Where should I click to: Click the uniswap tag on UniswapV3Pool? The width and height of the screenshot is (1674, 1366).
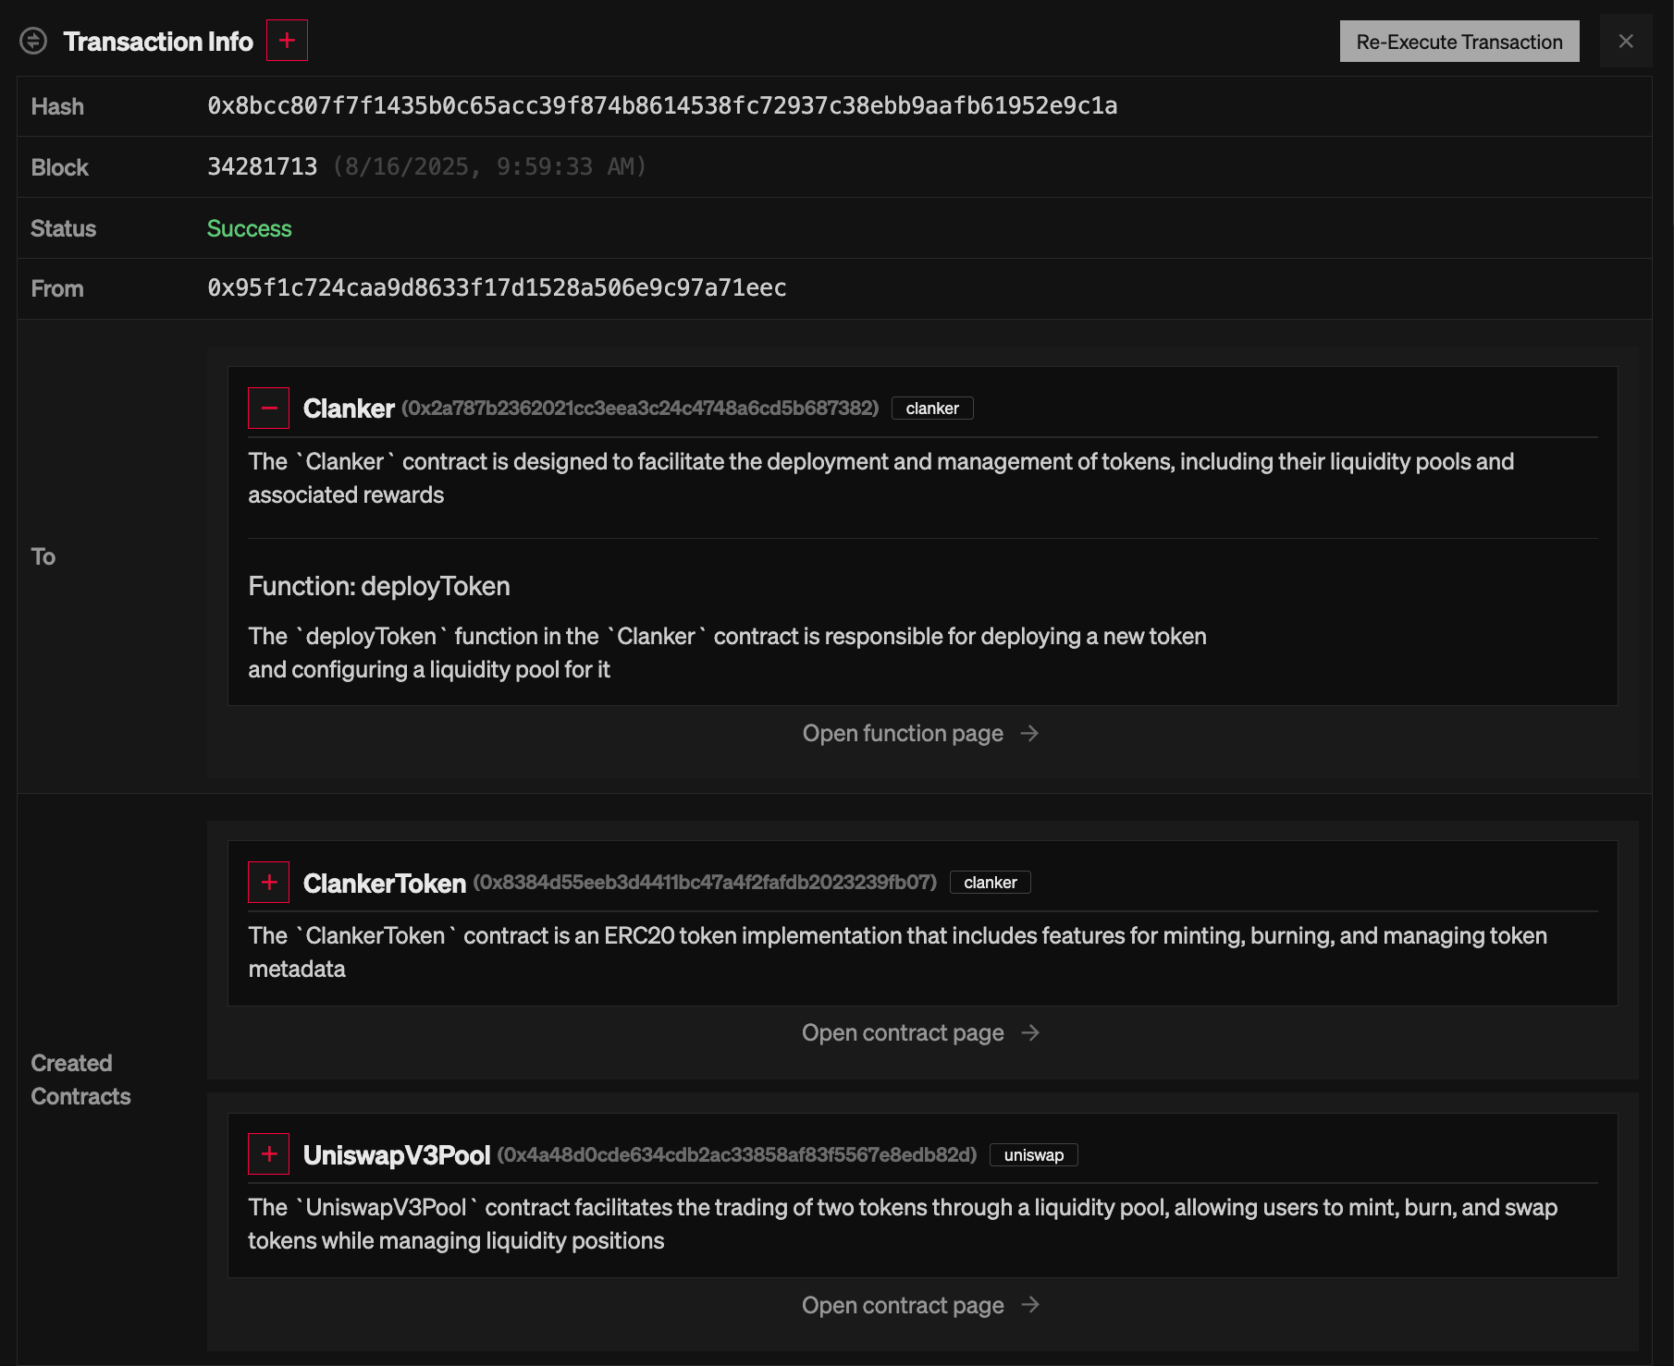point(1034,1155)
